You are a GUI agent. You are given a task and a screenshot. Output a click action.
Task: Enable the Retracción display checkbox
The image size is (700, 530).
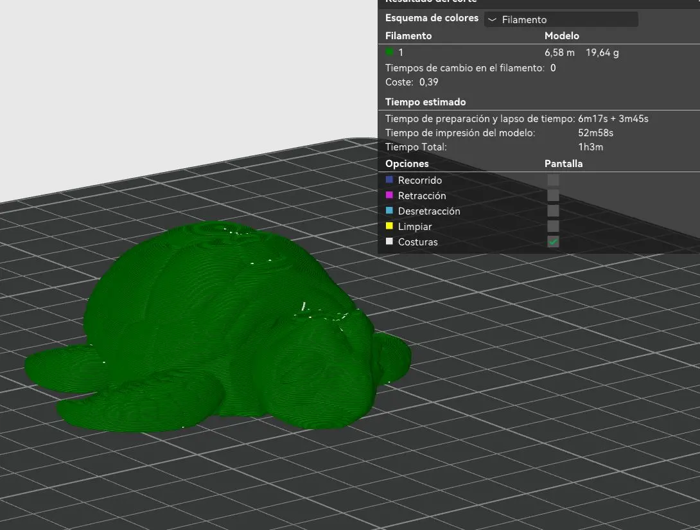tap(553, 195)
